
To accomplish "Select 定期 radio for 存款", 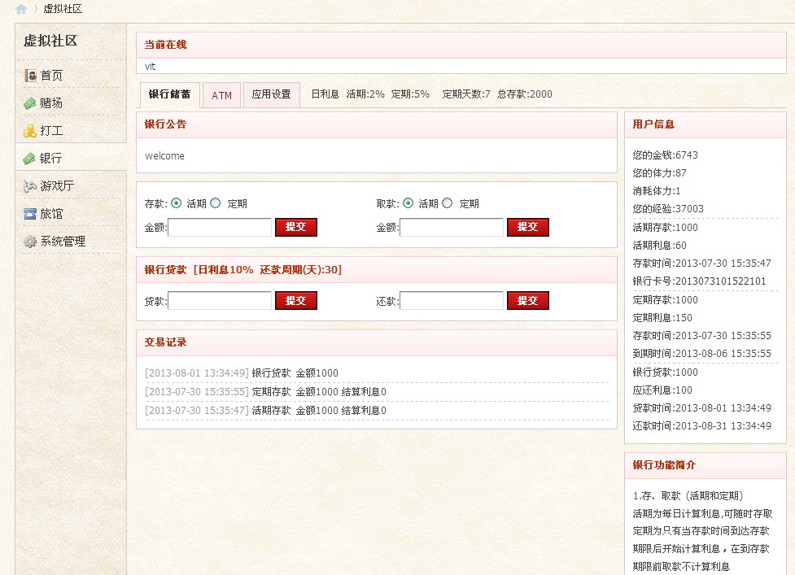I will [x=216, y=203].
